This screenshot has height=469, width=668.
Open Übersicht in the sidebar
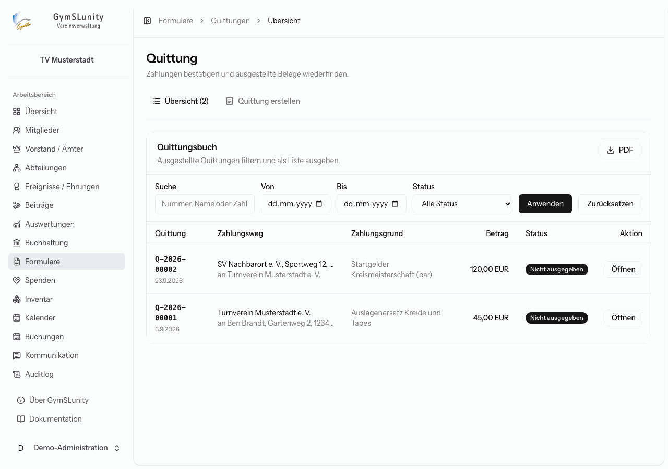pos(67,112)
